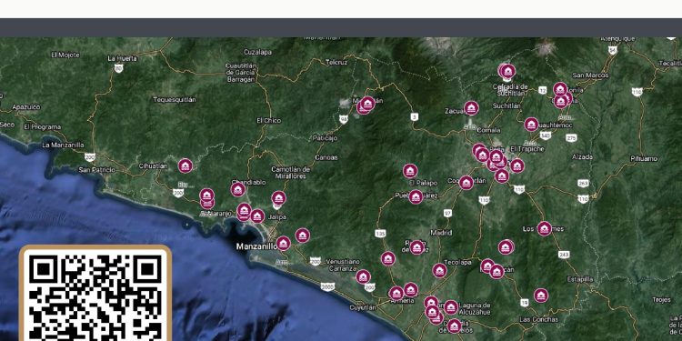Viewport: 682px width, 341px height.
Task: Click the marker below Venustiano Carranza
Action: (363, 276)
